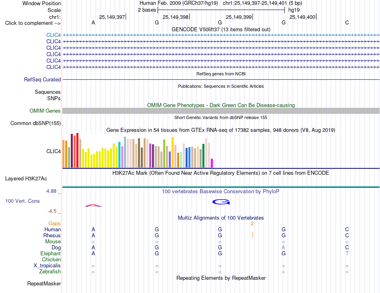Screen dimensions: 380x293
Task: Open 'Repeating Elements by RepeatMasker' title
Action: [221, 278]
